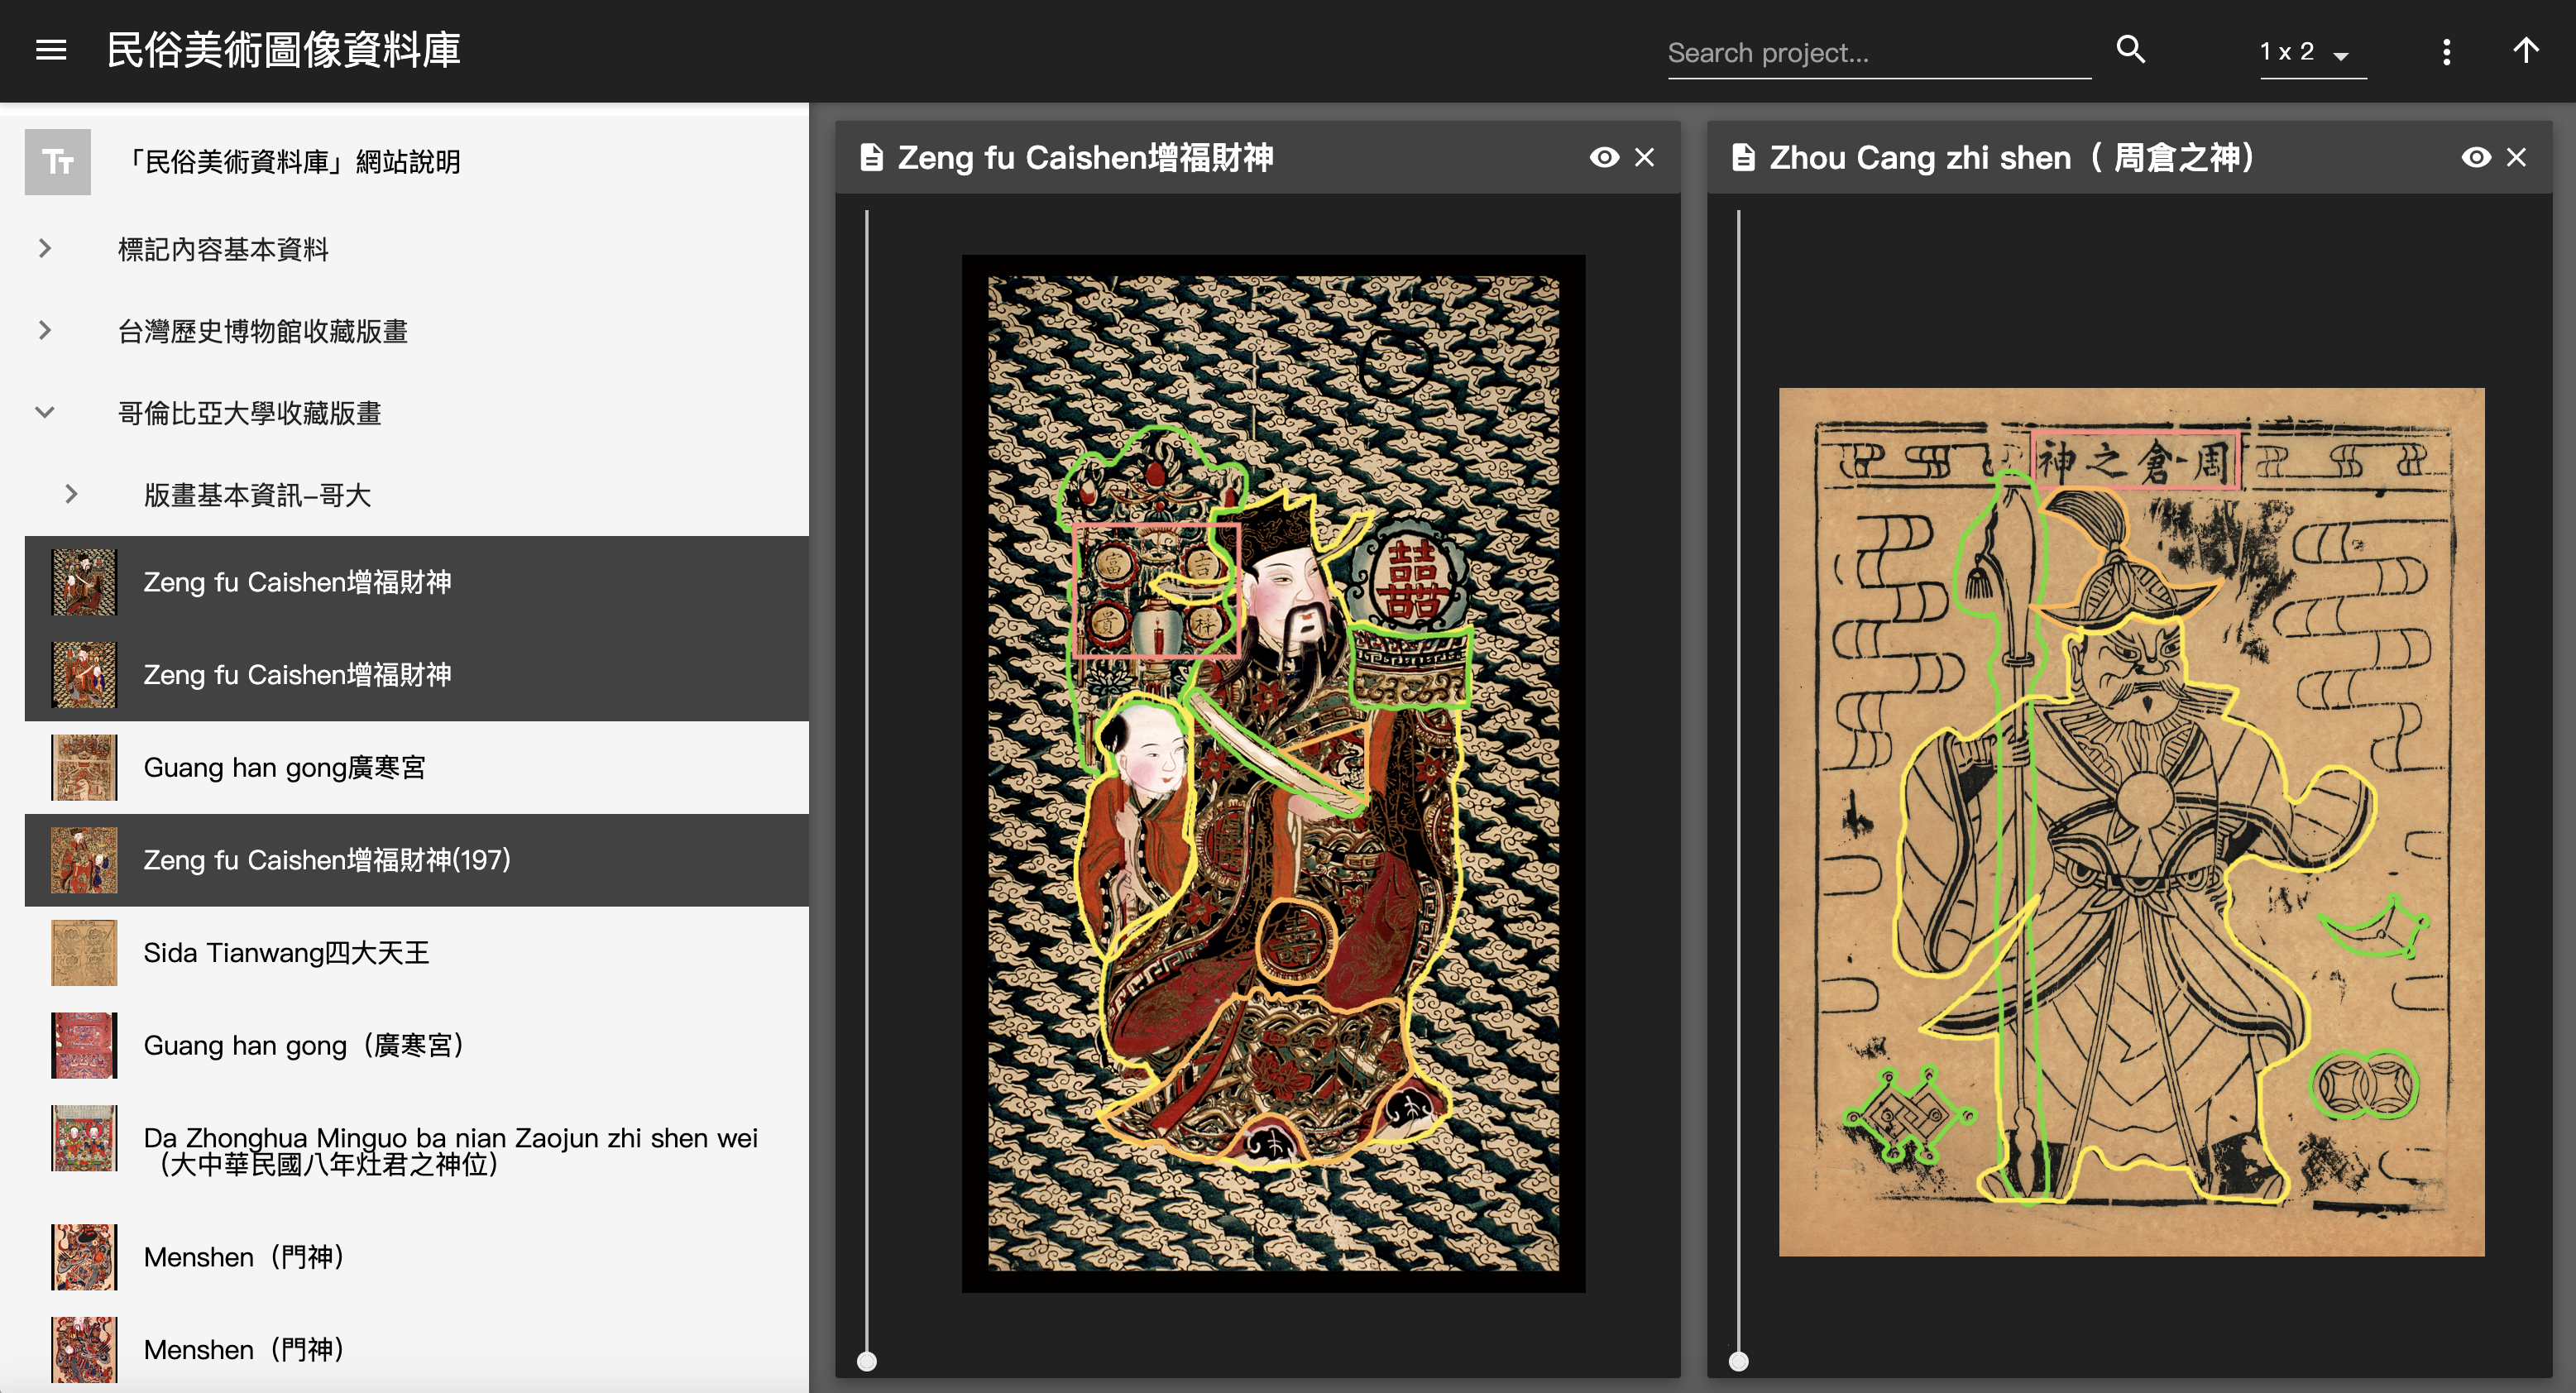The height and width of the screenshot is (1393, 2576).
Task: Click thumbnail of second Zeng fu Caishen item
Action: 84,675
